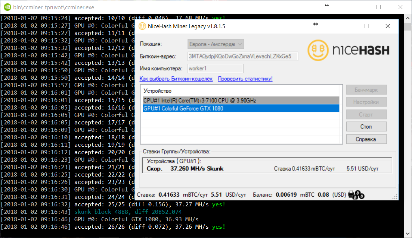The width and height of the screenshot is (412, 238).
Task: Click the Бенчмарк button
Action: point(366,90)
